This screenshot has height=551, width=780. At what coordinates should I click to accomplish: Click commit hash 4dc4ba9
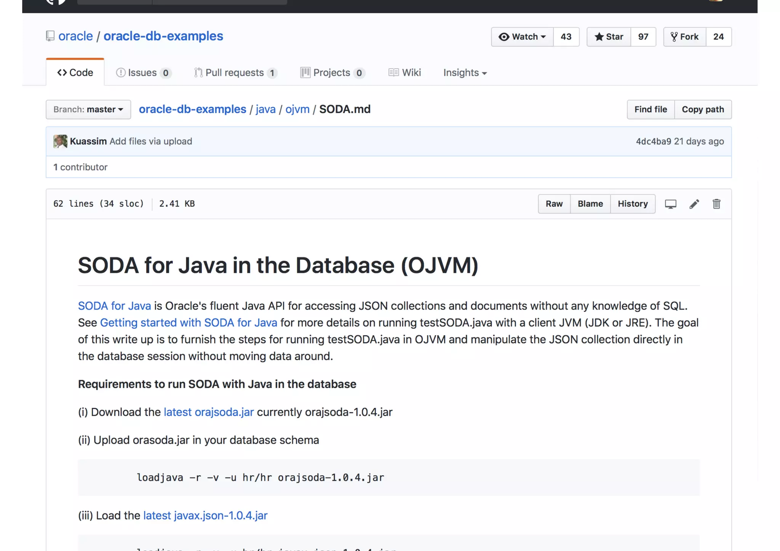click(653, 142)
